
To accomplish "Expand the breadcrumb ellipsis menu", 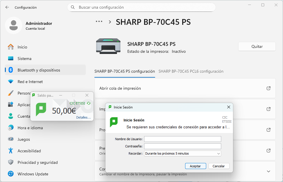I will 99,21.
